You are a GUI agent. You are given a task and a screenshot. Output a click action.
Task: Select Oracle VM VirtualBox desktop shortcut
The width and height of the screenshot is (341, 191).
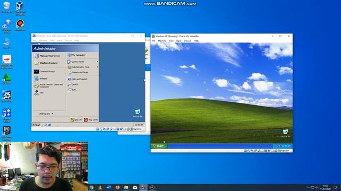[x=20, y=8]
